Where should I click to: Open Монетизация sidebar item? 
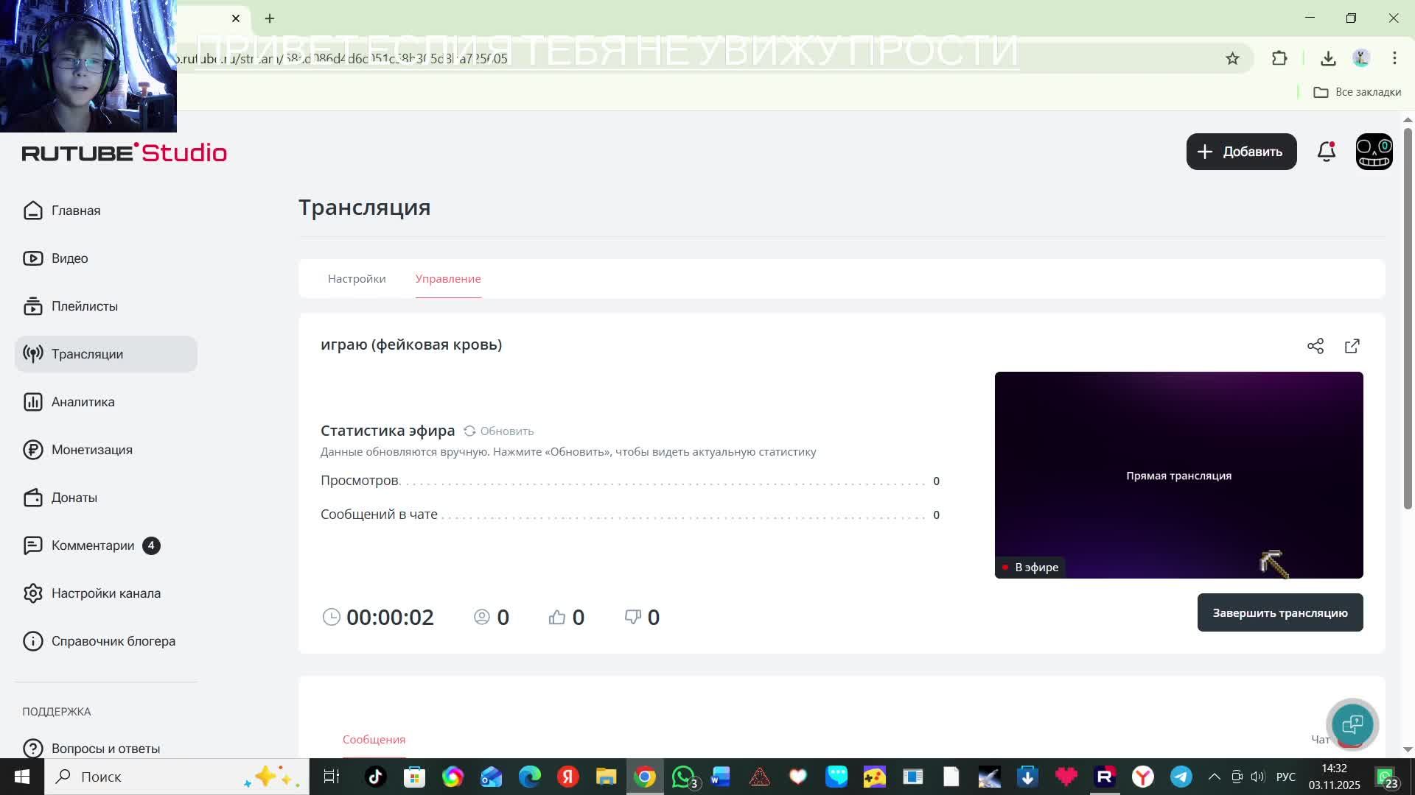click(91, 450)
